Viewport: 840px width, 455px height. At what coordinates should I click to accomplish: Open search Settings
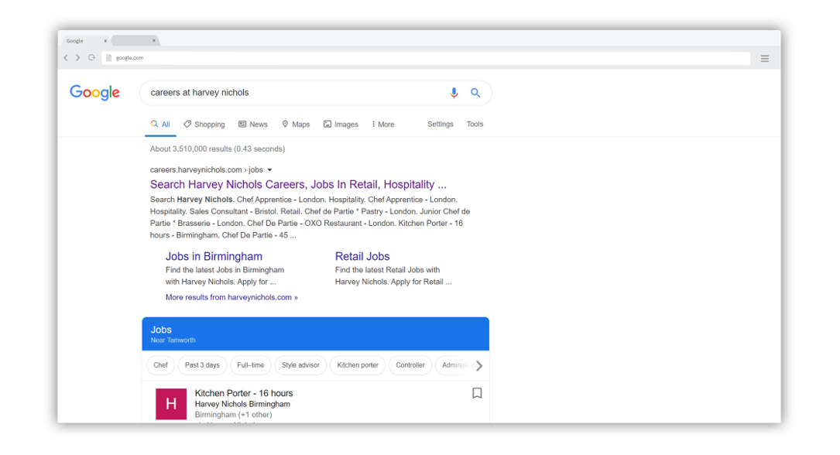441,124
